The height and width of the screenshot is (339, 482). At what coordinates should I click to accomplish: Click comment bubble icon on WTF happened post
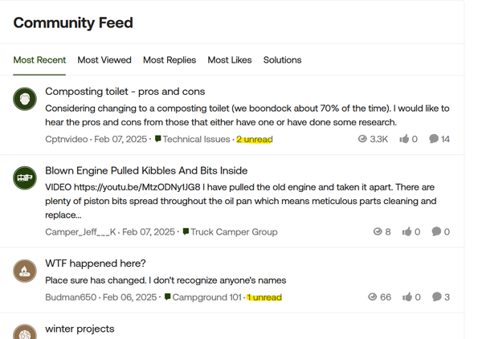tap(436, 297)
